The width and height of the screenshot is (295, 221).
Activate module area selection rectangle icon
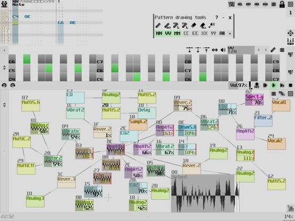click(291, 93)
